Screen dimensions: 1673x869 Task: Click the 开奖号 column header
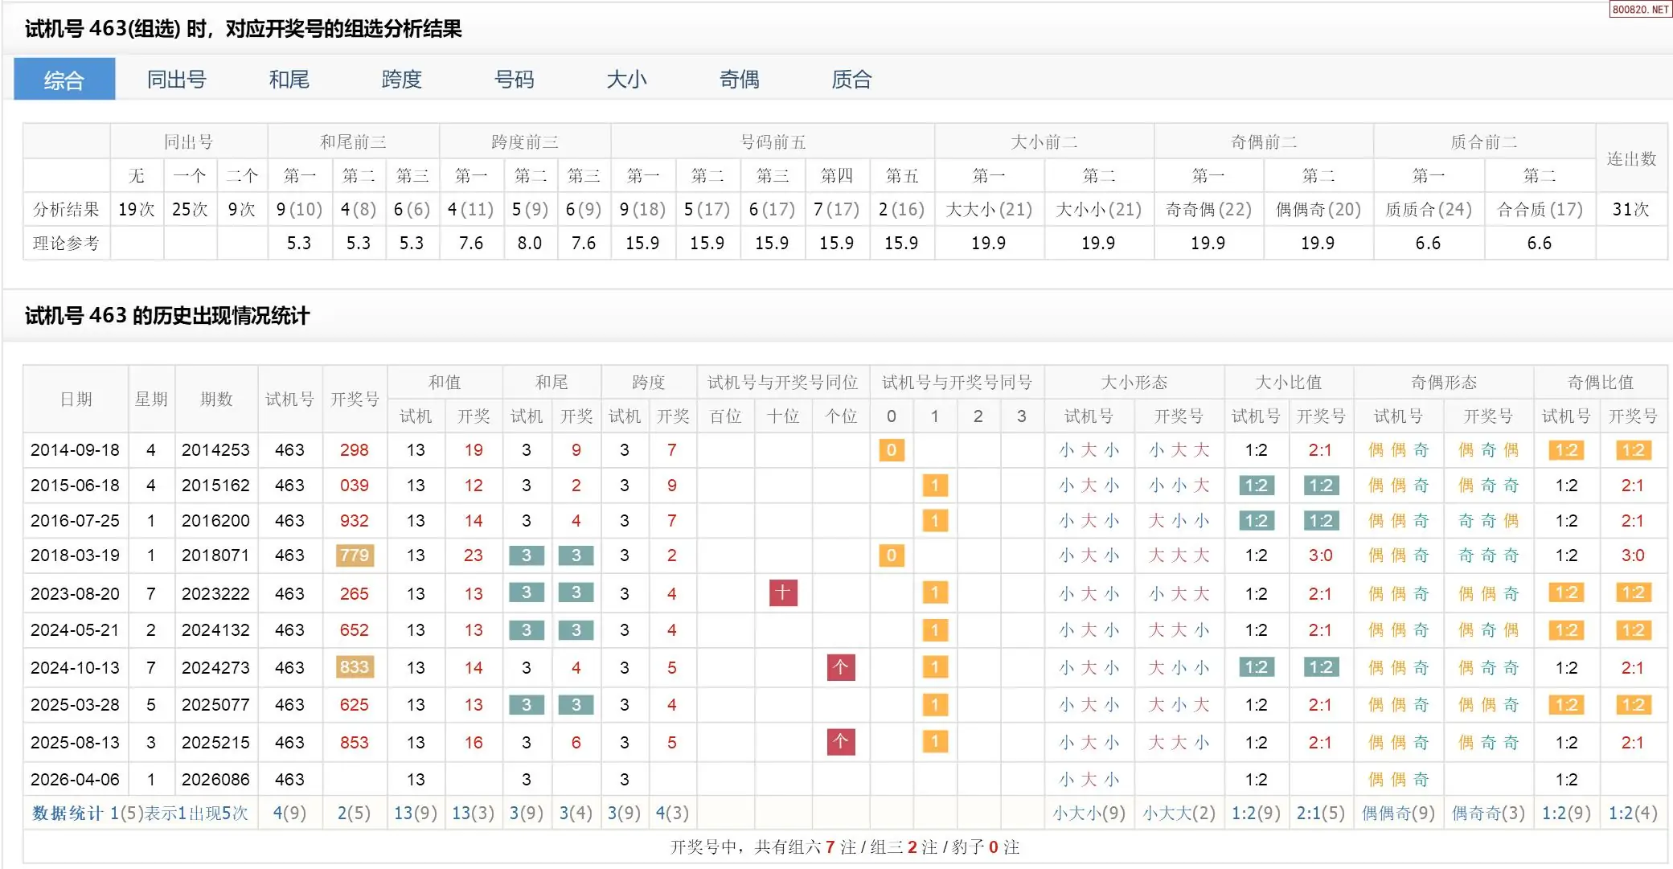[x=355, y=399]
